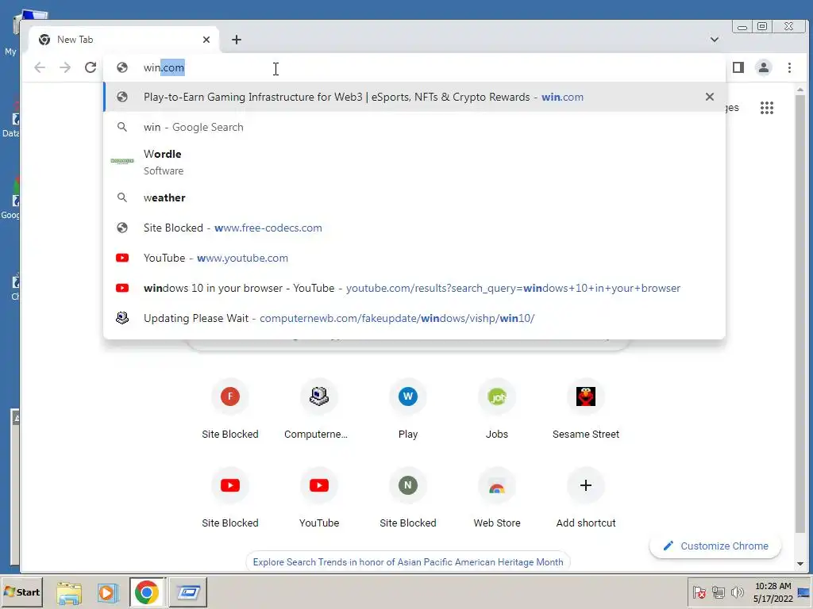This screenshot has height=609, width=813.
Task: Reload the page with the refresh icon
Action: [x=91, y=67]
